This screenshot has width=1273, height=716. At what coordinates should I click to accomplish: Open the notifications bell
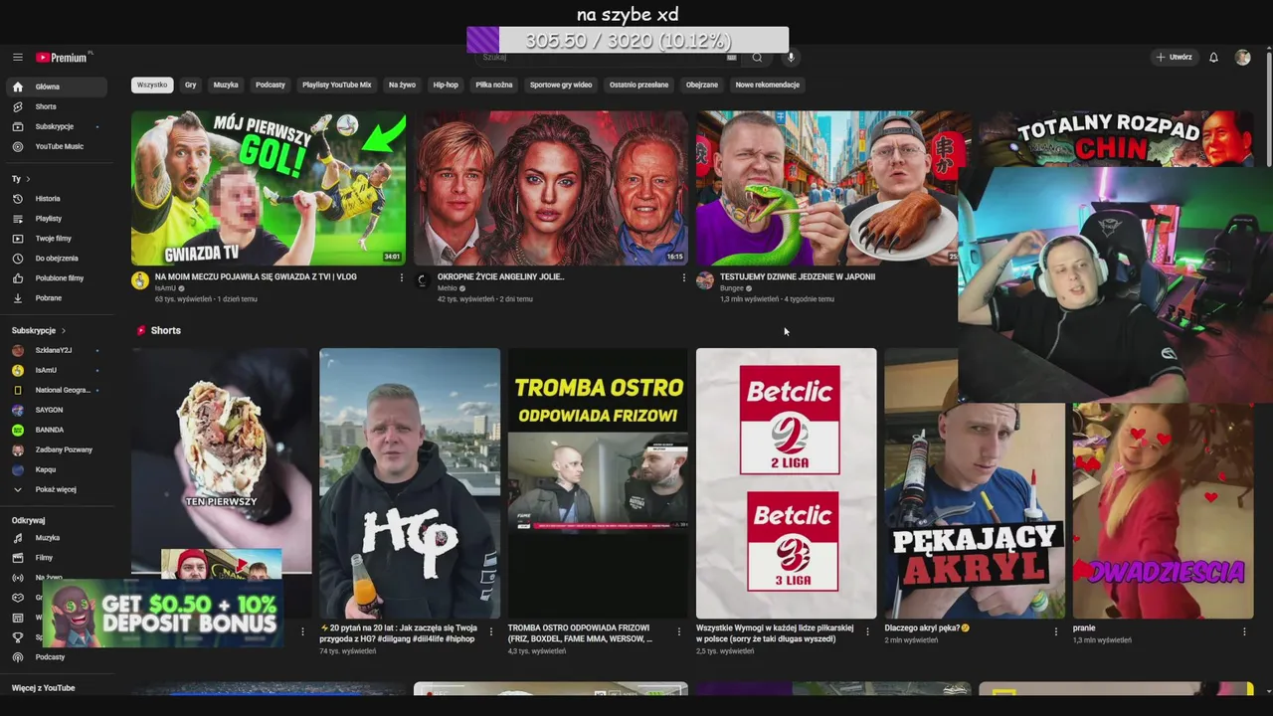point(1213,58)
